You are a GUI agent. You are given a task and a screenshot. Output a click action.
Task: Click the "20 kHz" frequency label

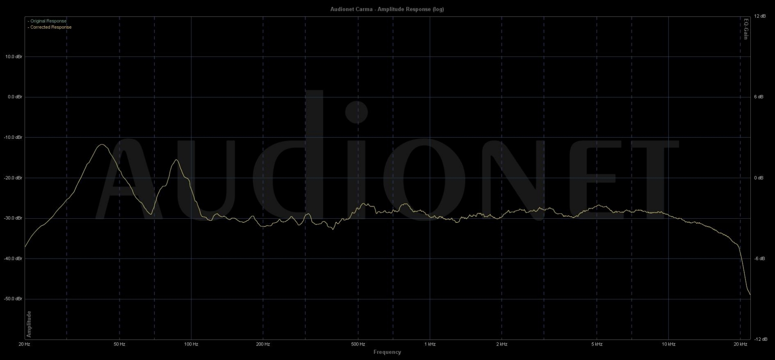click(740, 344)
